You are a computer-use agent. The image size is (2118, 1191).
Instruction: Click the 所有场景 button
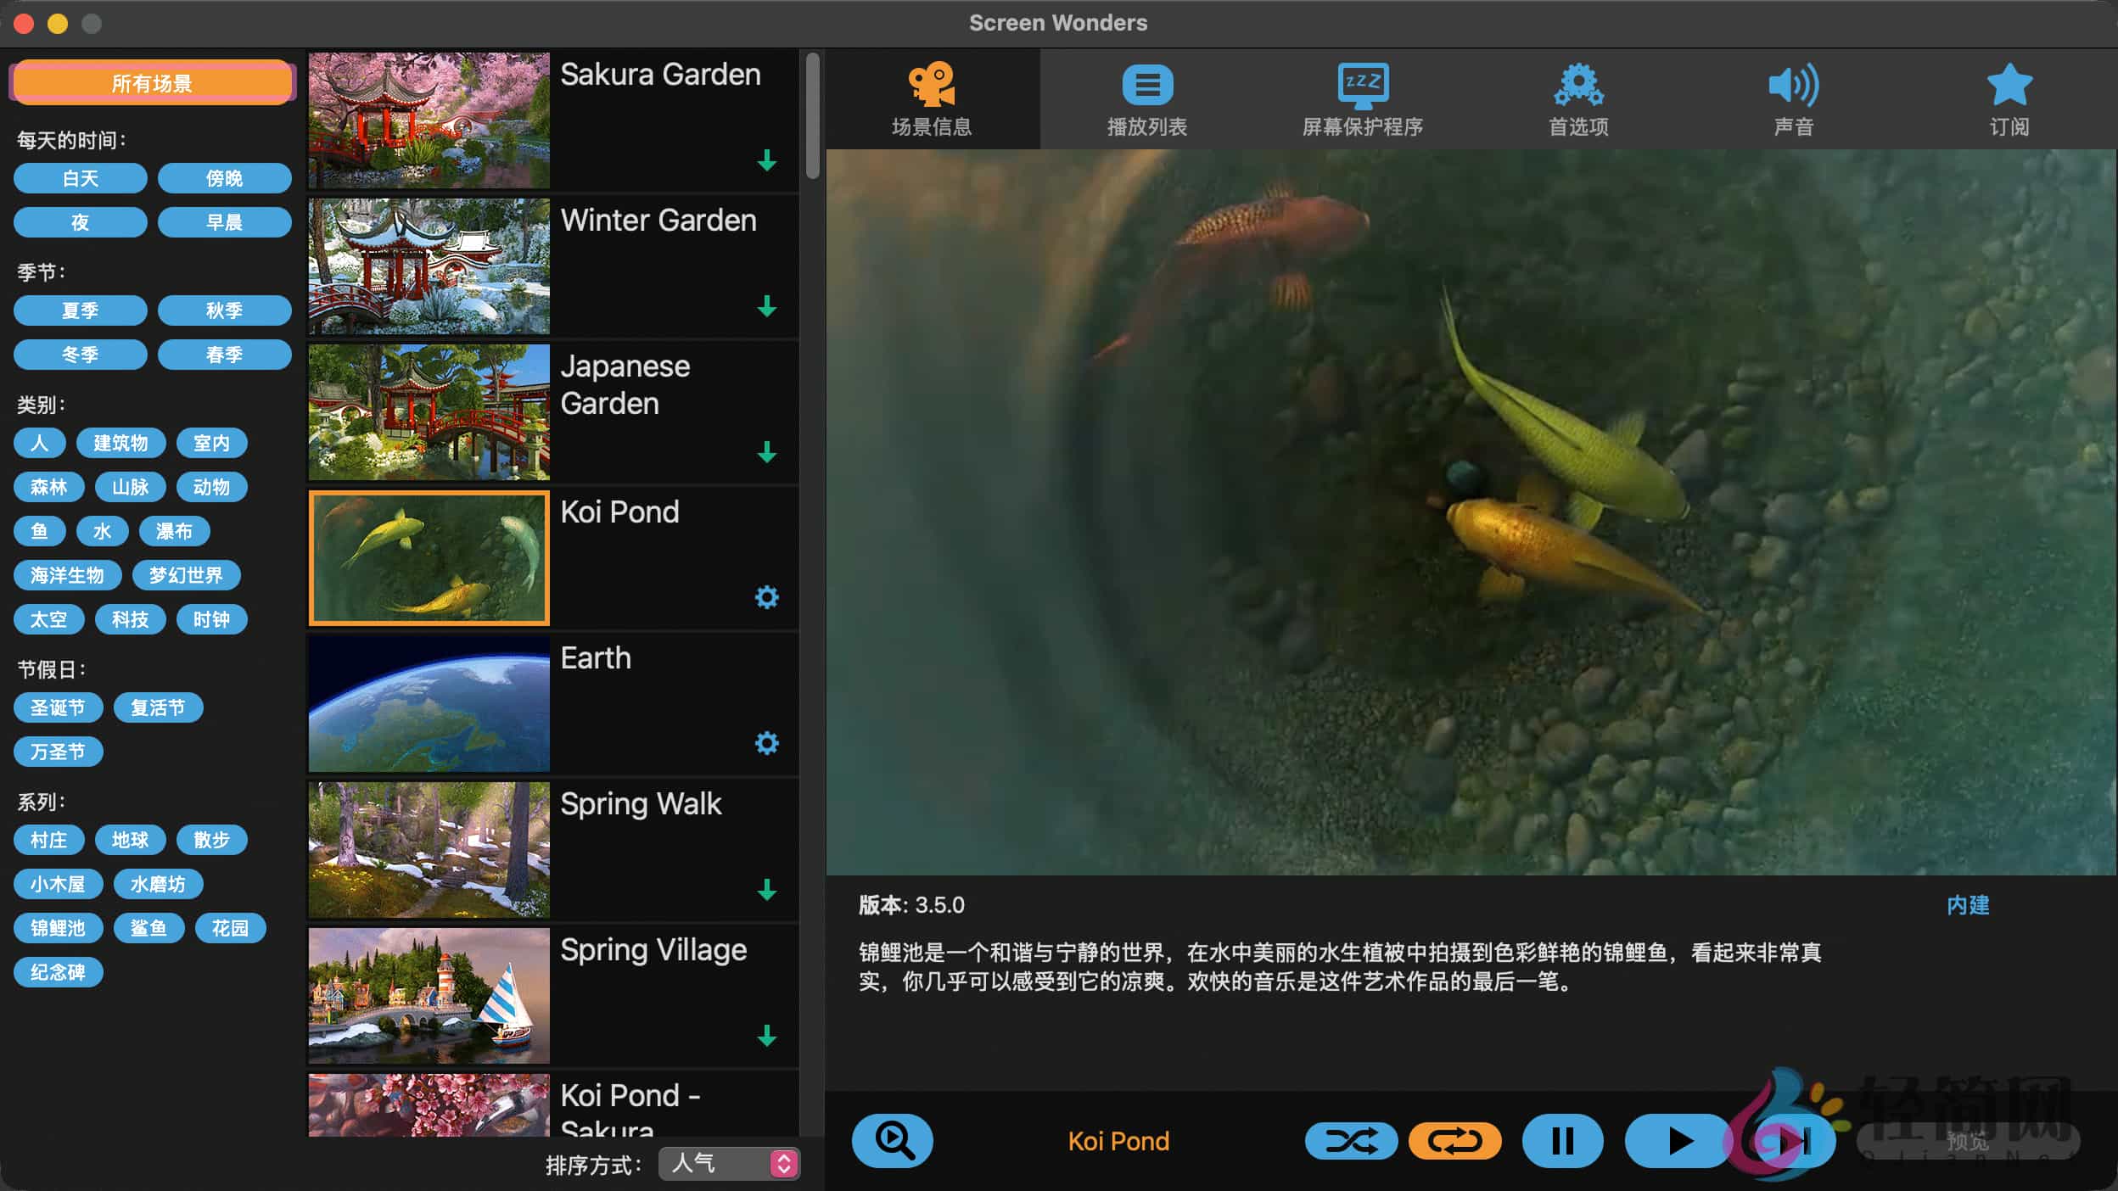(151, 82)
